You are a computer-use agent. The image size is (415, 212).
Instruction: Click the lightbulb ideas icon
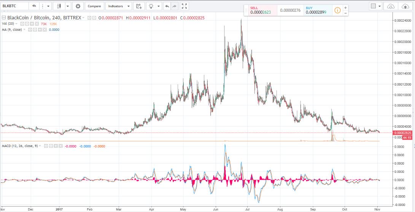[x=151, y=6]
